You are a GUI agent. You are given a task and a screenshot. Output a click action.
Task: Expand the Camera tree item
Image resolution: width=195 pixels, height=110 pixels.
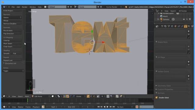tap(158, 19)
